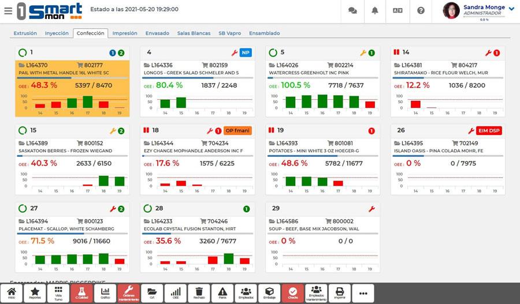Screen dimensions: 520x304
Task: Click the NP badge on machine 4
Action: pos(246,52)
